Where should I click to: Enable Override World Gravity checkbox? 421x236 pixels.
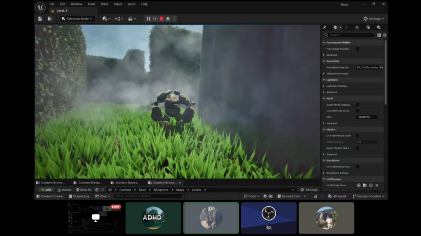pos(357,136)
